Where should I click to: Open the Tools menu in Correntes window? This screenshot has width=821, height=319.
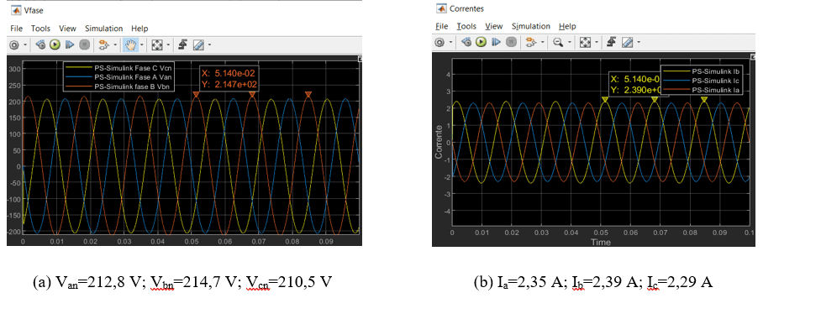tap(466, 26)
